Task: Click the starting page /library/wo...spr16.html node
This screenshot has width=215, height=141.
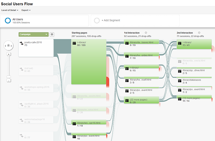Action: point(89,122)
